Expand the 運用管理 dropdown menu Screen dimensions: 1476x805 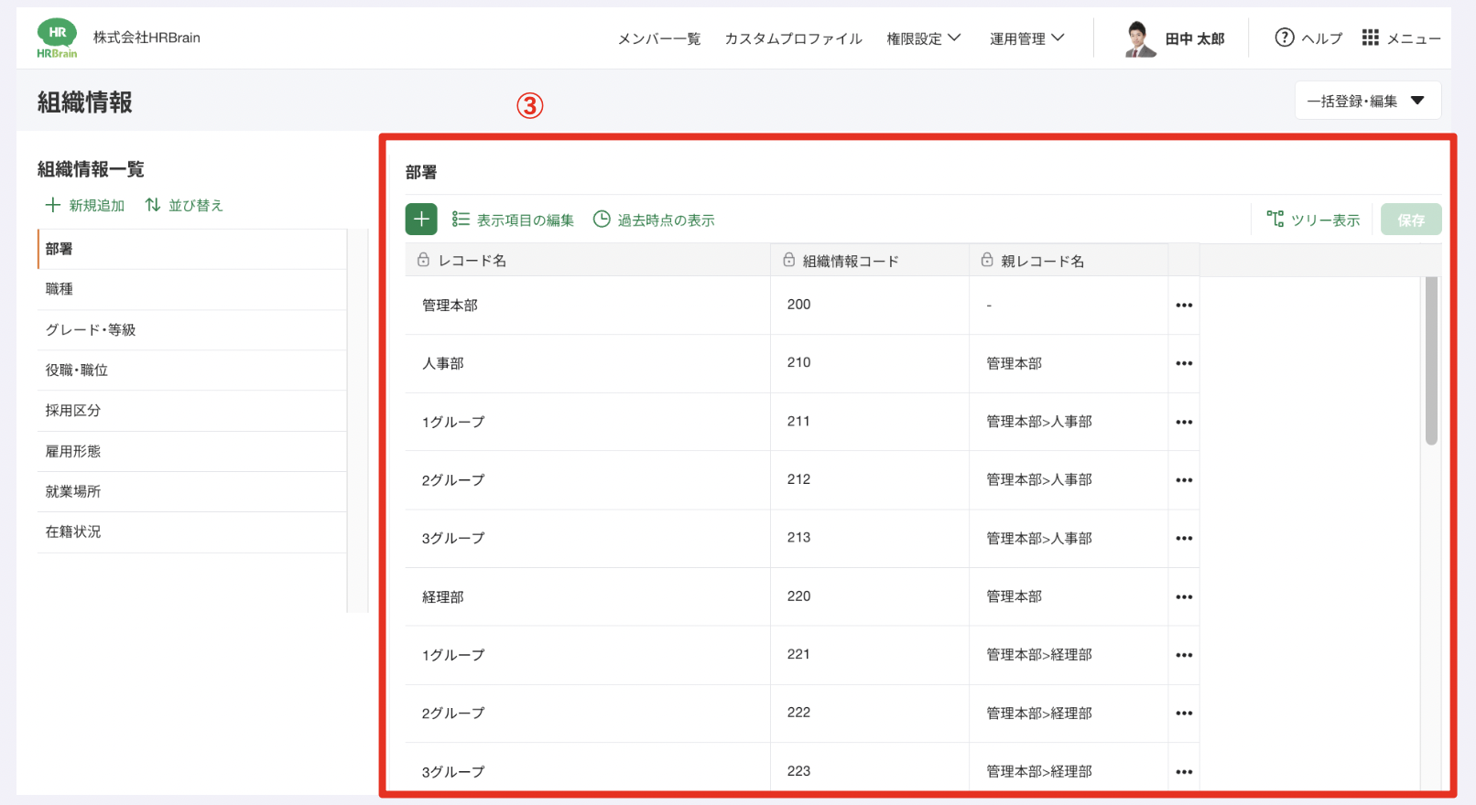pos(1026,38)
